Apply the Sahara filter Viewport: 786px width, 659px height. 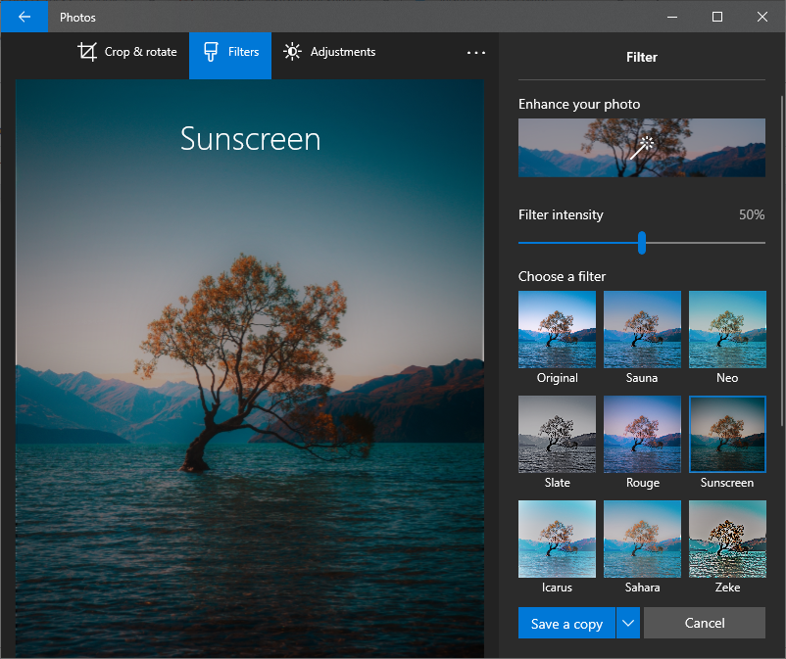coord(642,539)
